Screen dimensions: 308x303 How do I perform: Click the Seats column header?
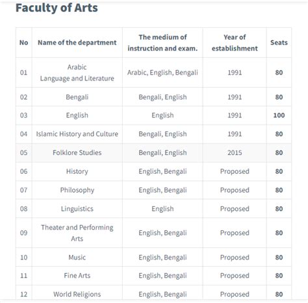tap(279, 43)
